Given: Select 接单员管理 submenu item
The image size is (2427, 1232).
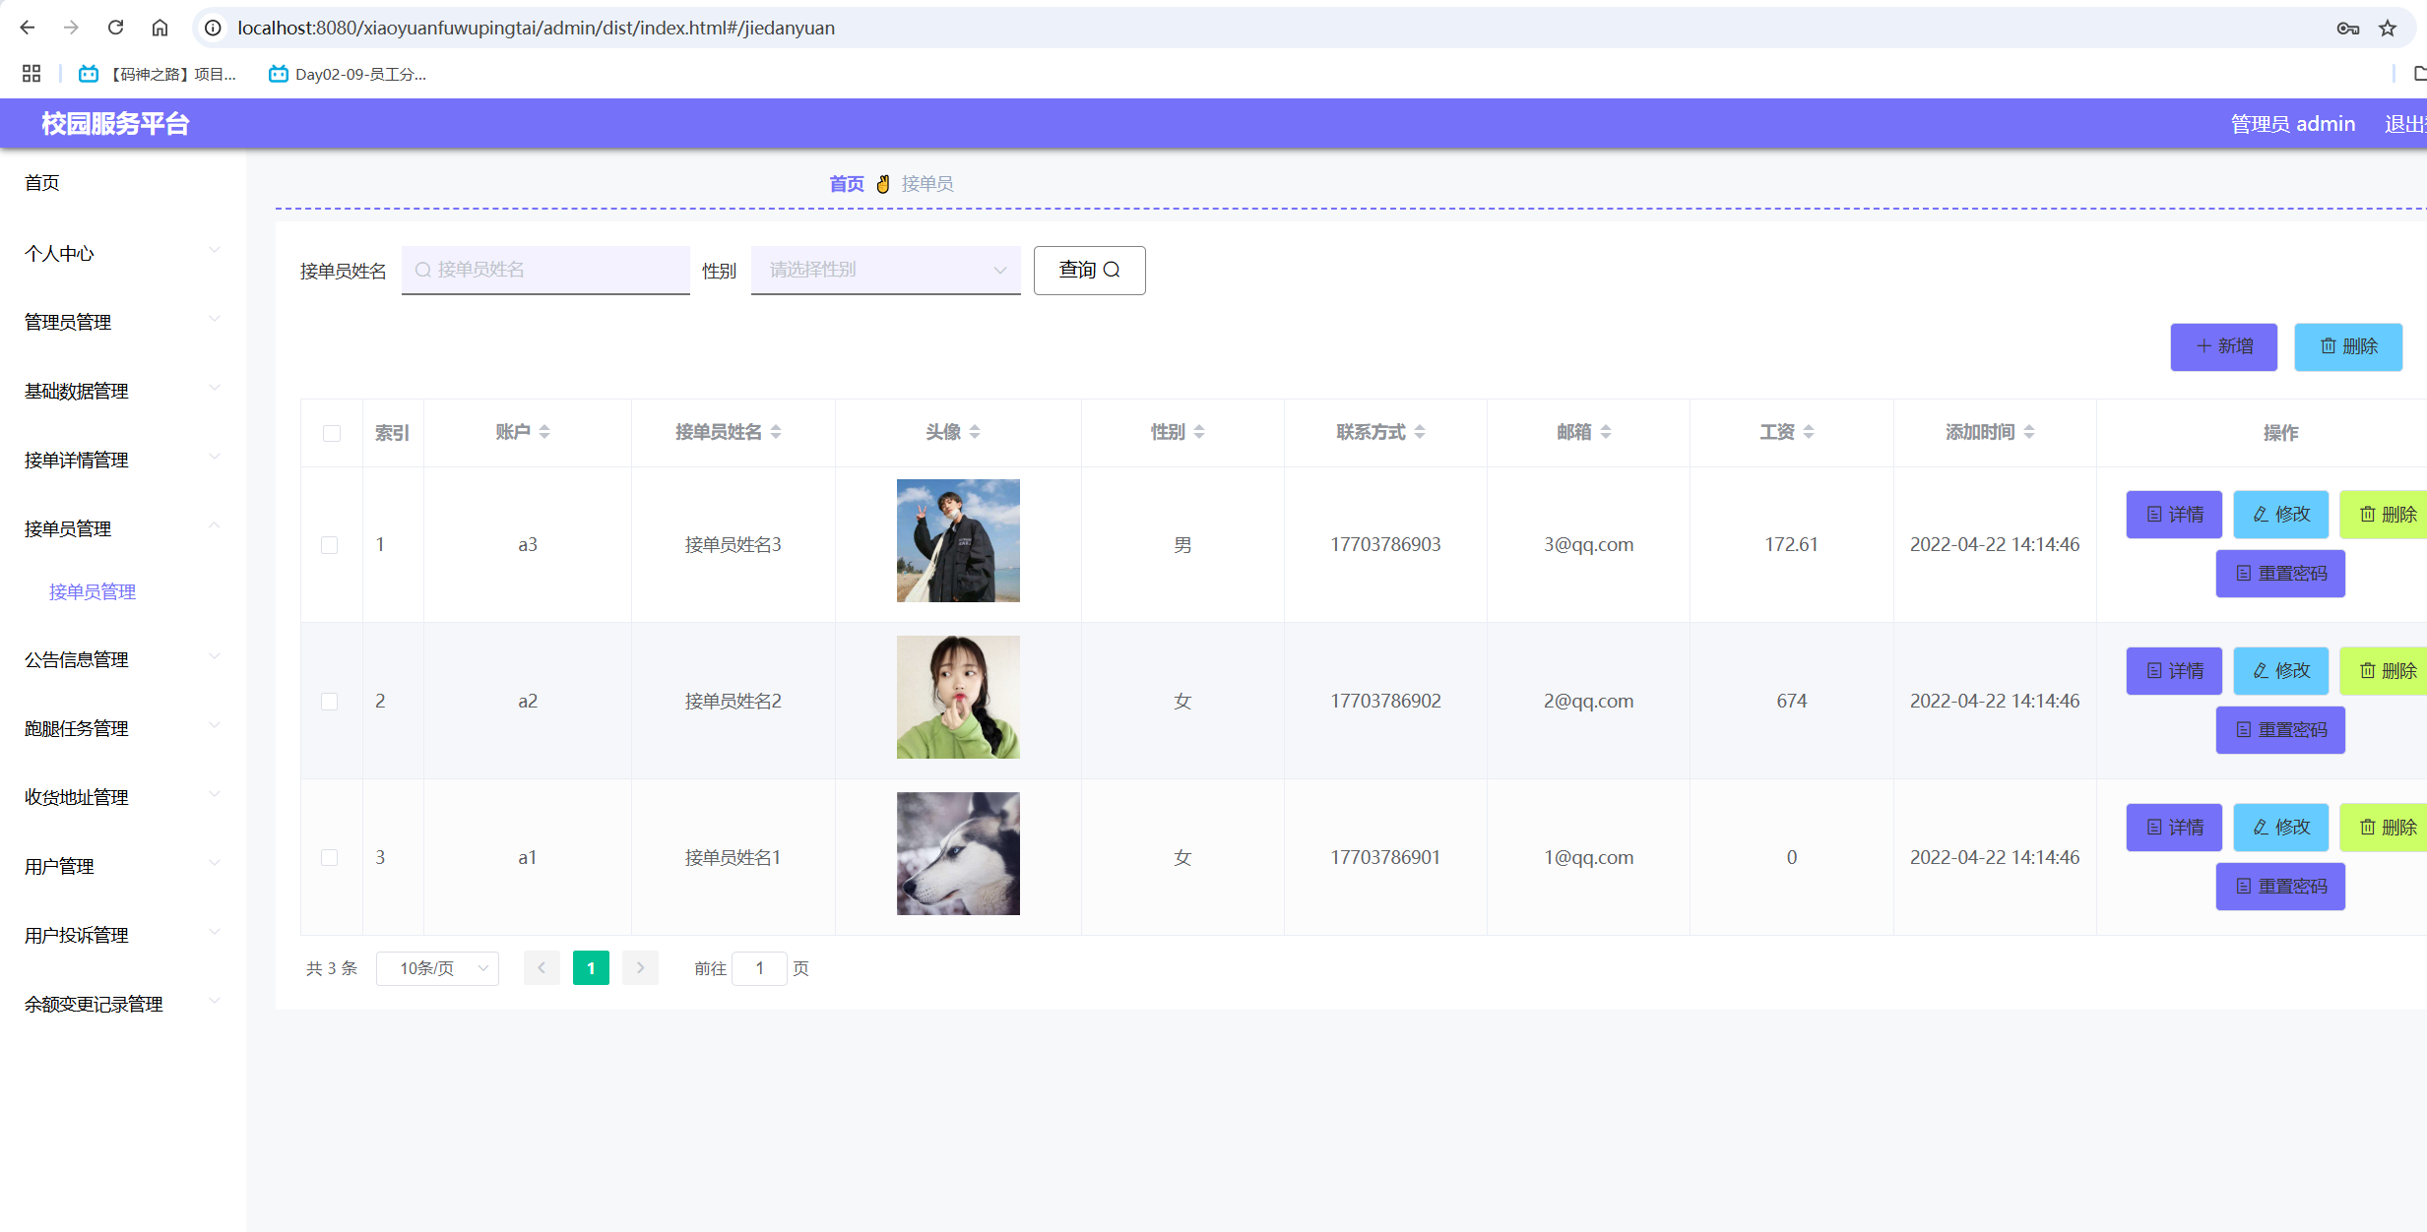Looking at the screenshot, I should [x=93, y=591].
